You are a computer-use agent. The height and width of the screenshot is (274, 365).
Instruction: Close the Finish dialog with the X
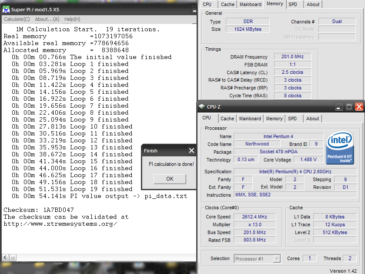(x=191, y=151)
